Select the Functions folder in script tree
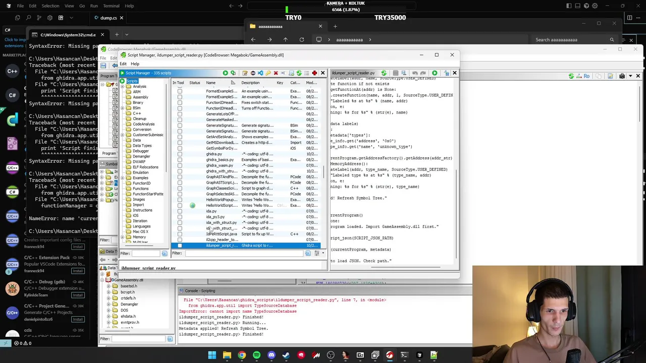Viewport: 646px width, 363px height. click(x=140, y=189)
